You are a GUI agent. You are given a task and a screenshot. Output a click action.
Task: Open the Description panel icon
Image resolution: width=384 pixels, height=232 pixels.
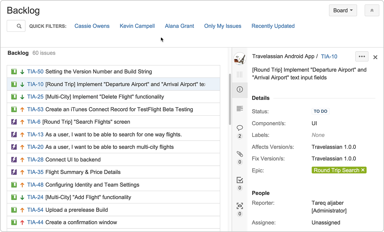click(x=240, y=109)
